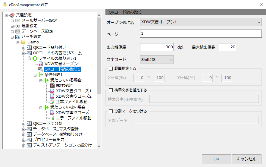Click the Demo folder icon
This screenshot has width=266, height=167.
23,42
